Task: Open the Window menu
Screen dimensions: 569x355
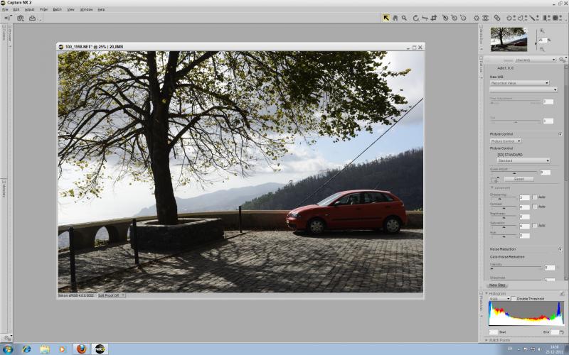Action: pyautogui.click(x=86, y=9)
